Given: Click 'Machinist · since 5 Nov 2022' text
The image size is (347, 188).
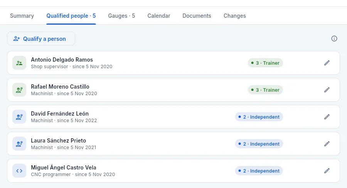Looking at the screenshot, I should click(64, 121).
